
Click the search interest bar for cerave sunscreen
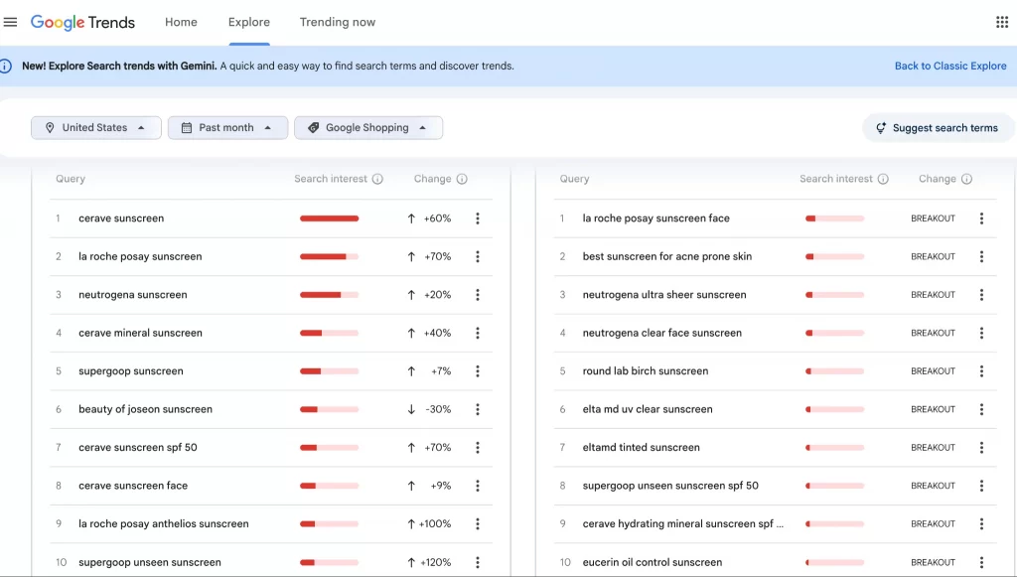coord(329,218)
